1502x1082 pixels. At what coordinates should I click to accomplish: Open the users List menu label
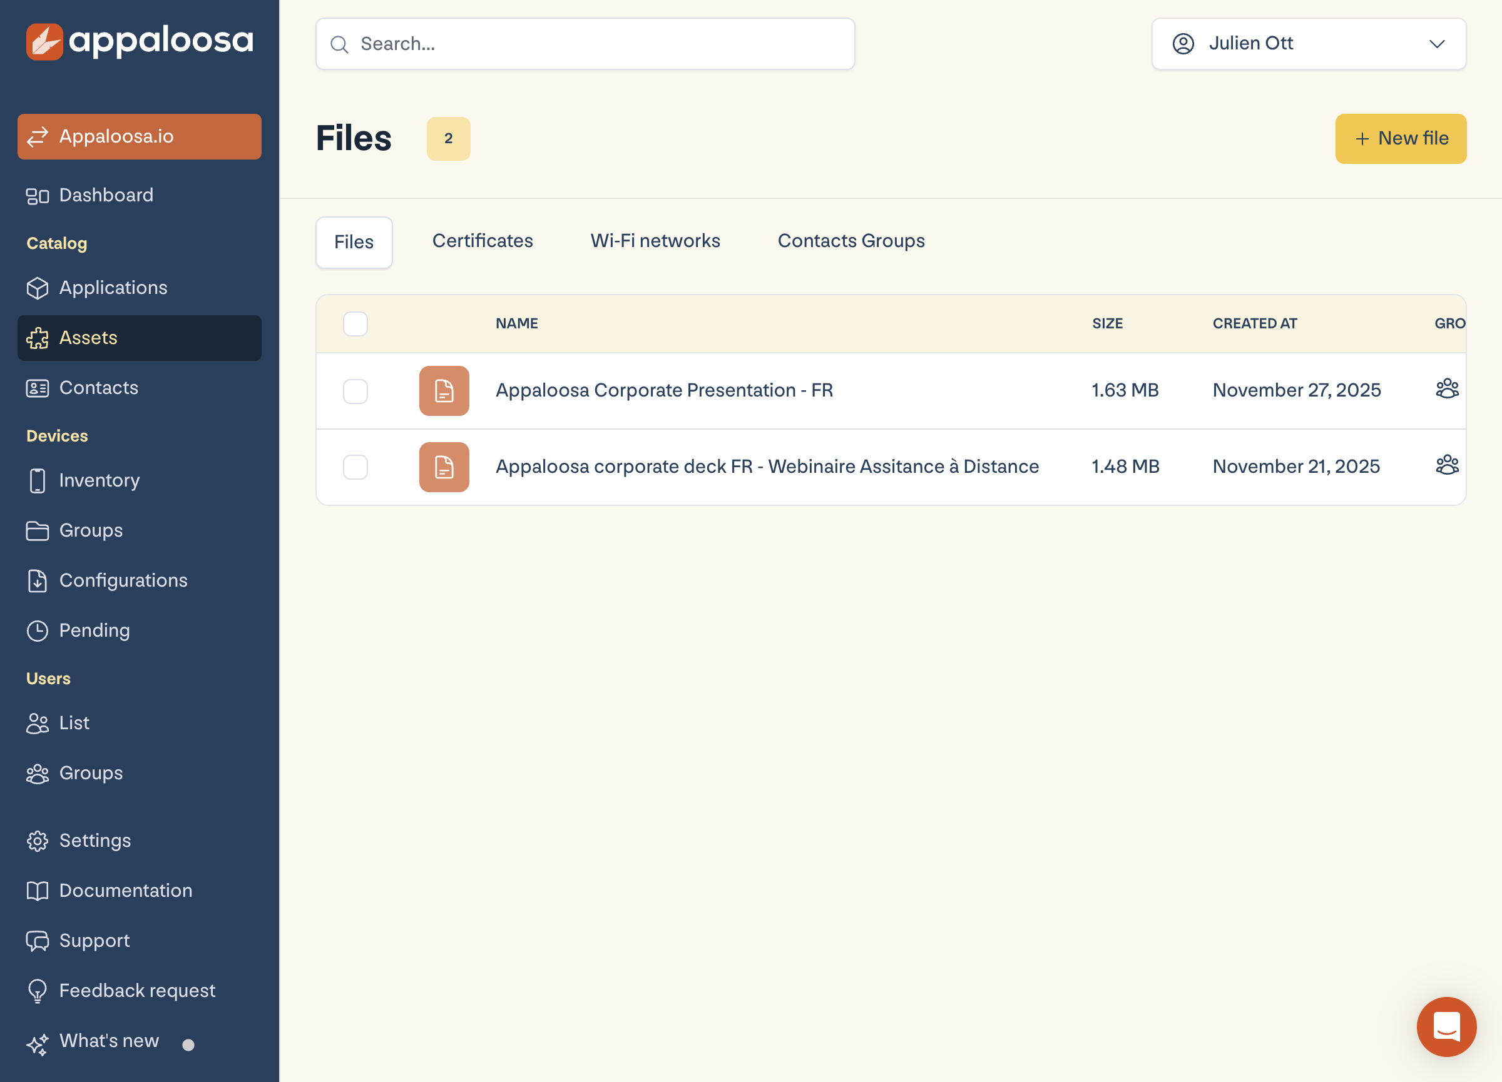(x=74, y=724)
